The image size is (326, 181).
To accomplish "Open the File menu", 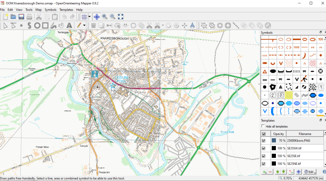I will (x=2, y=10).
